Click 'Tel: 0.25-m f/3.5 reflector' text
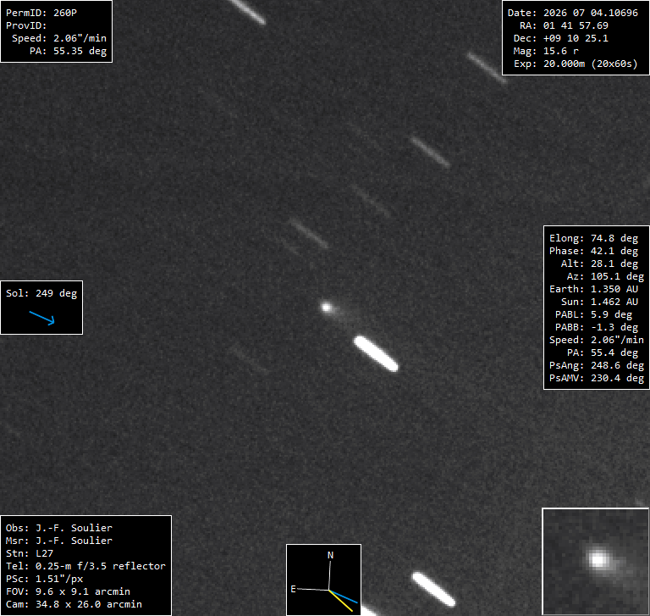The image size is (650, 616). (85, 566)
